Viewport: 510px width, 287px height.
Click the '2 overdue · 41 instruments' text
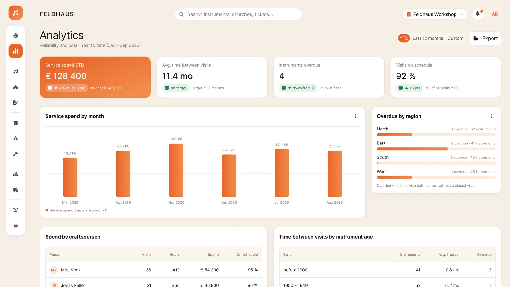pyautogui.click(x=473, y=143)
